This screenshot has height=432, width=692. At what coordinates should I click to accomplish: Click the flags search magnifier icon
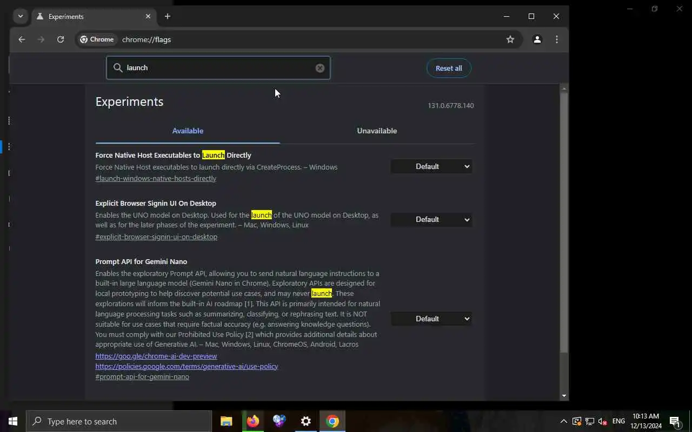coord(118,67)
